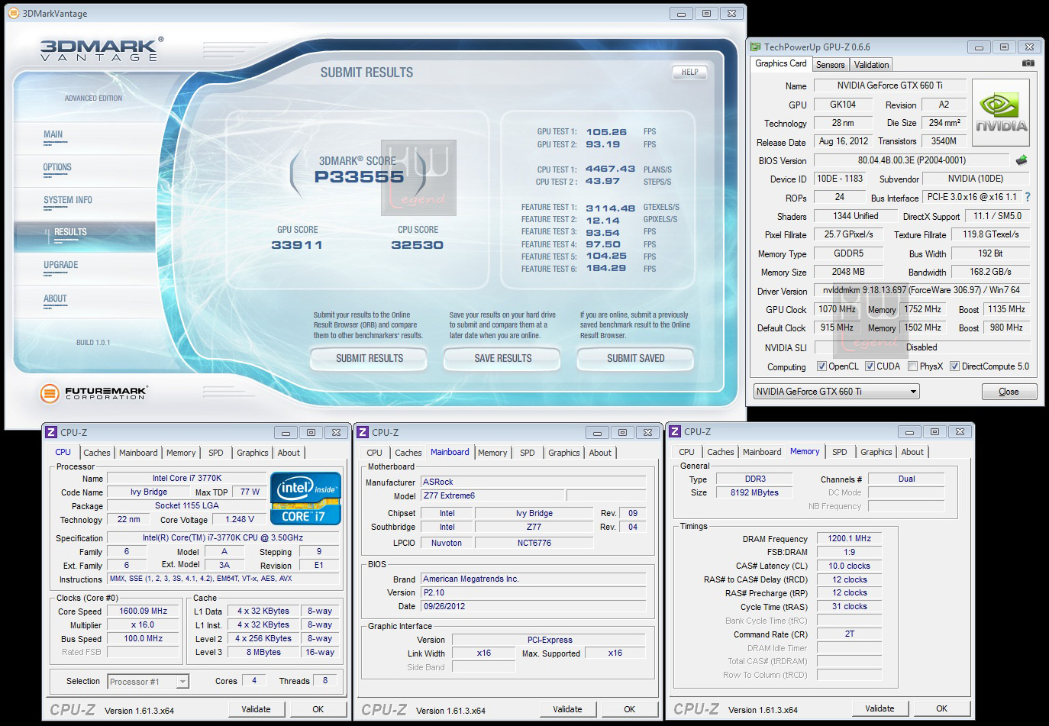Click the Manufacturer field ASRock
The image size is (1049, 726).
tap(533, 482)
